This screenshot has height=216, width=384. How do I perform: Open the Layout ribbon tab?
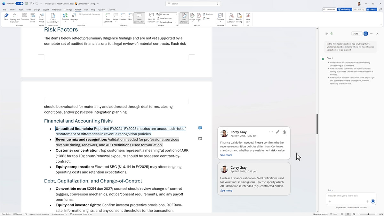(x=46, y=10)
